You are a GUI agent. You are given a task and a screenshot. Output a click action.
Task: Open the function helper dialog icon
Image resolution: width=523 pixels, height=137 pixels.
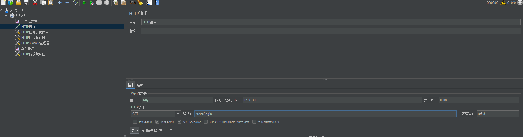(149, 2)
